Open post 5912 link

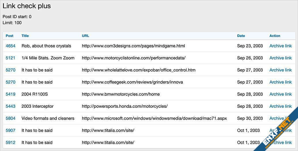point(10,142)
